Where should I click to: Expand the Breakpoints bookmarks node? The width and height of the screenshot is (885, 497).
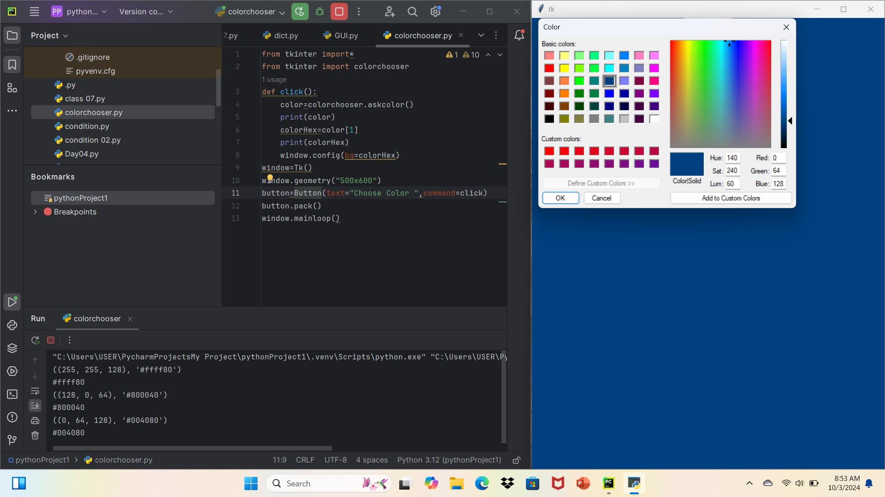tap(35, 212)
